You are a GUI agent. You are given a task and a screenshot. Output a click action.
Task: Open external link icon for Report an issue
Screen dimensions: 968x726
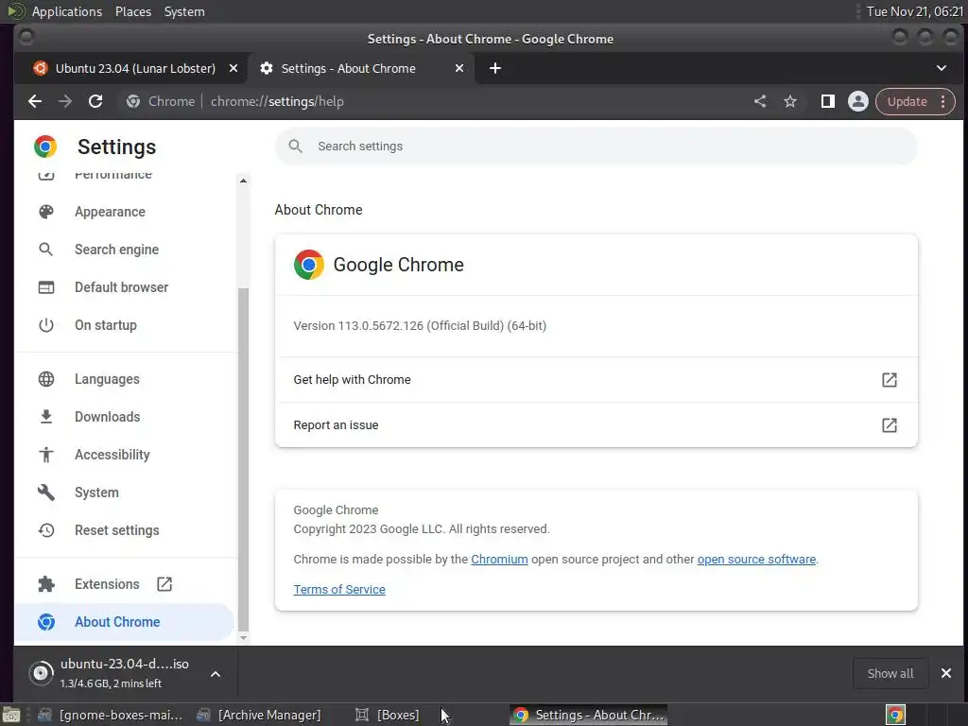(889, 424)
